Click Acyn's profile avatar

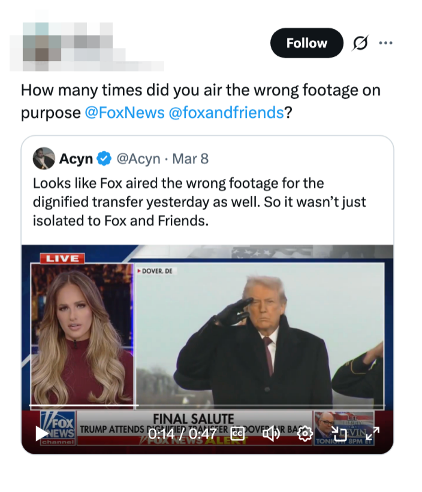(44, 159)
